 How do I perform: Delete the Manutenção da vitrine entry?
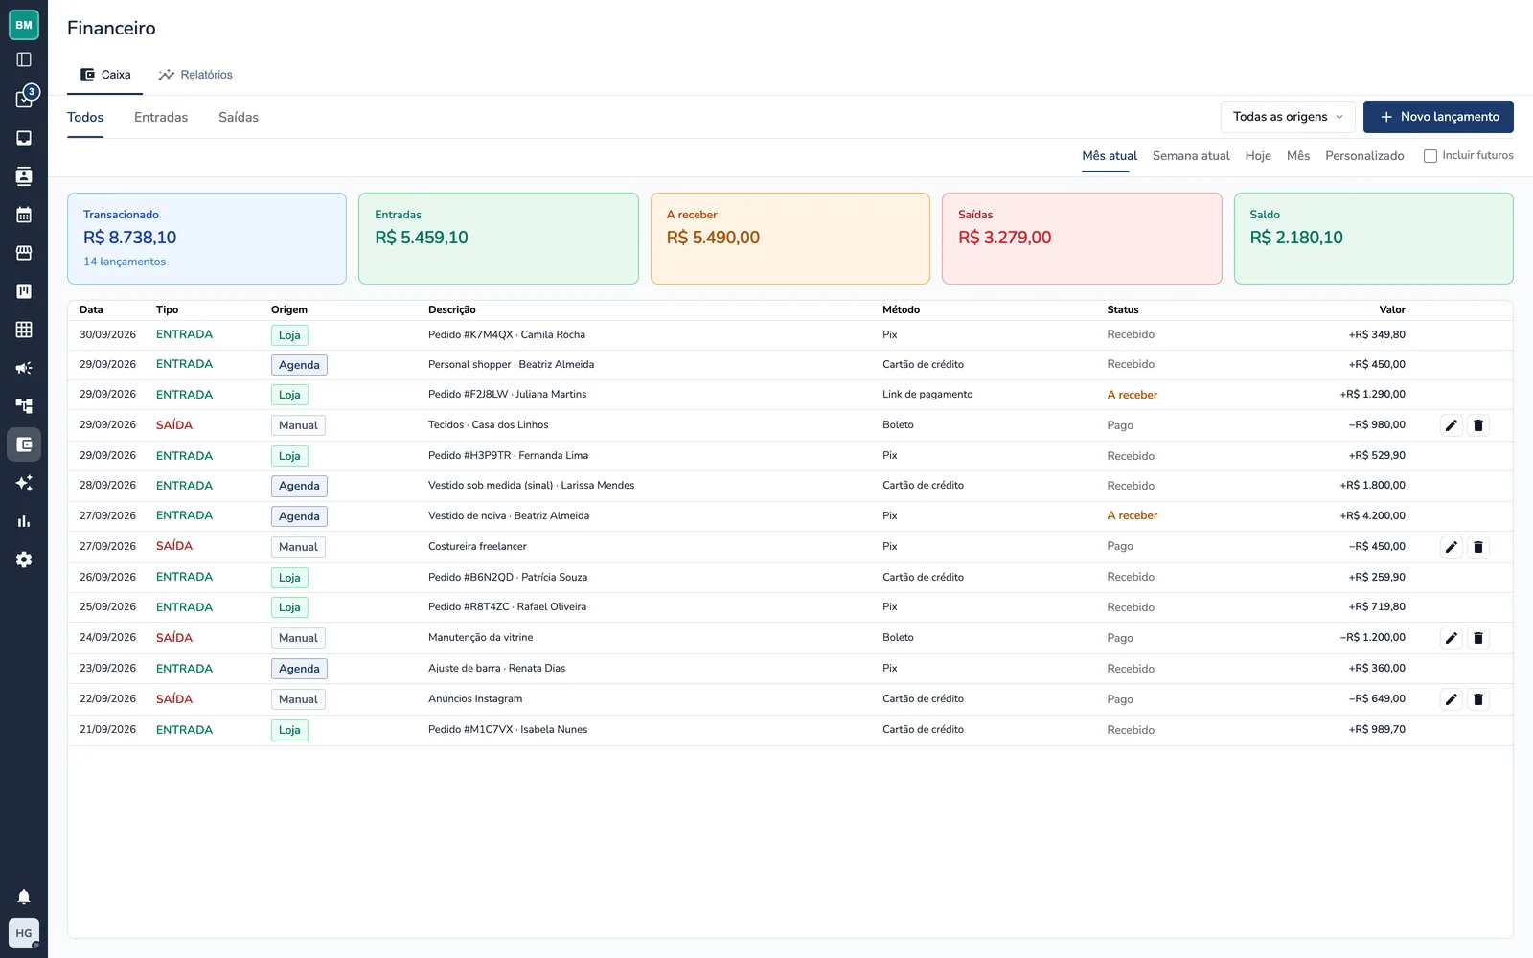pyautogui.click(x=1478, y=638)
